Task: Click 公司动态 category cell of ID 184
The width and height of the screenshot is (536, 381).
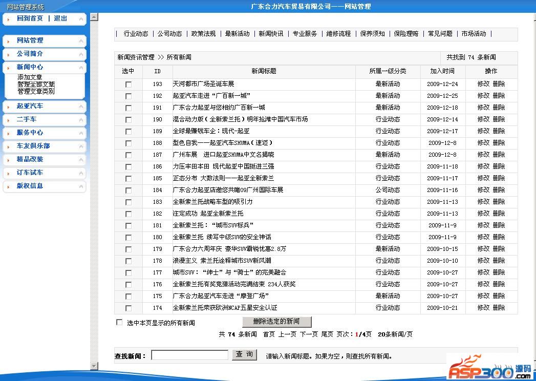Action: [388, 190]
